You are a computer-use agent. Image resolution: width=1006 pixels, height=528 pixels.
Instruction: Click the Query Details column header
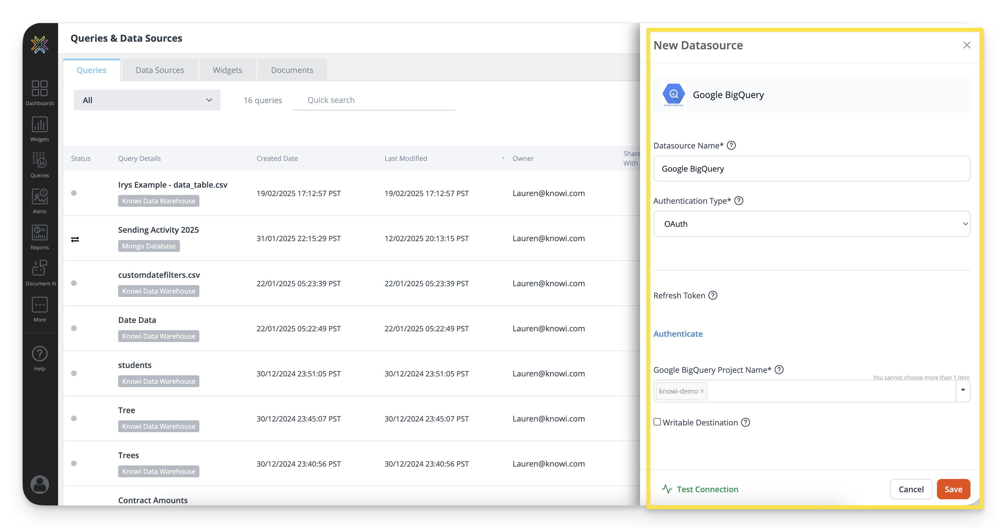139,158
